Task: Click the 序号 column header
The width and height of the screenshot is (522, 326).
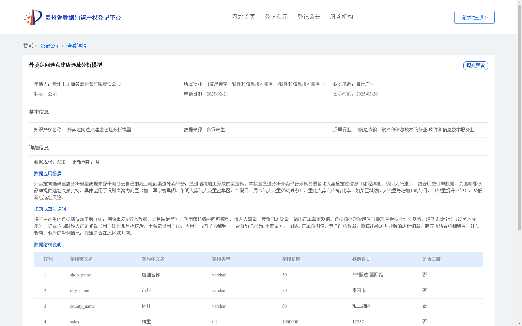Action: tap(49, 259)
